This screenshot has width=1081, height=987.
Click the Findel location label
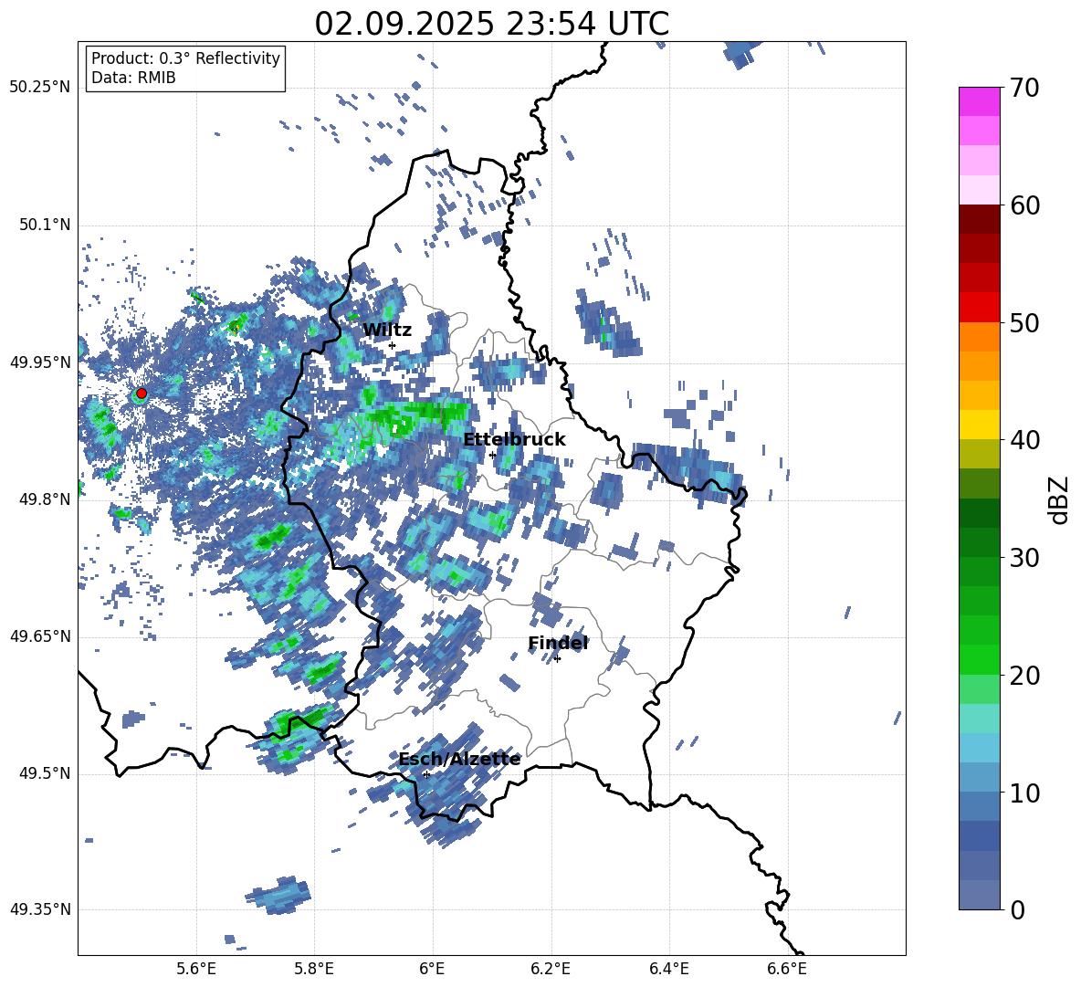[x=558, y=643]
